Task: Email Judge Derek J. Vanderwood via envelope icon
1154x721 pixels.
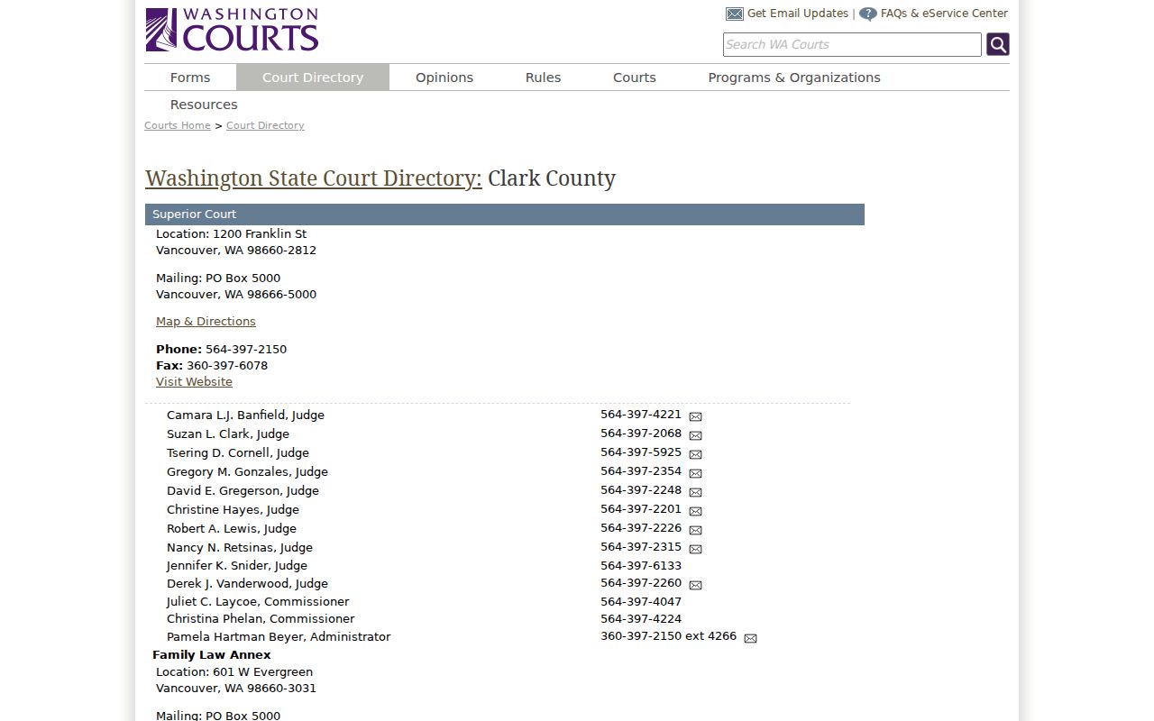Action: (695, 585)
